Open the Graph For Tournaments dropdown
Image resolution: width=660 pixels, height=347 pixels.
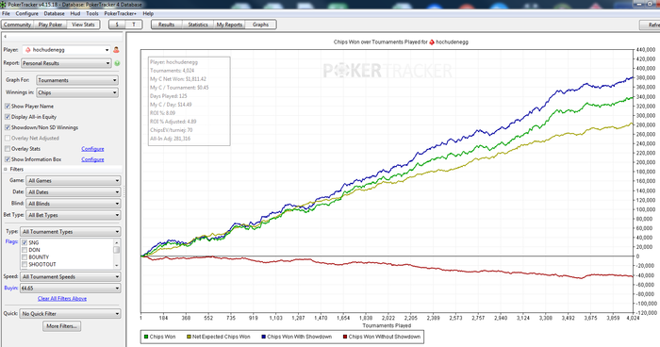point(77,80)
